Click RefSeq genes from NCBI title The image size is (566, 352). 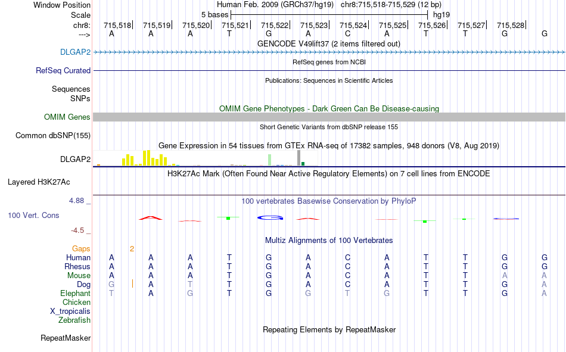(x=329, y=62)
